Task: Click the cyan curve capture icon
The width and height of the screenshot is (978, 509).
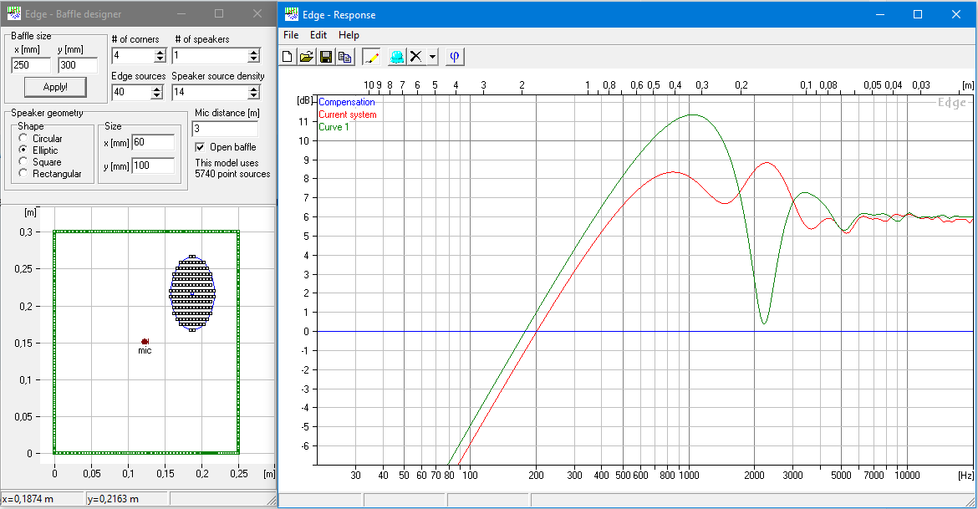Action: [396, 57]
